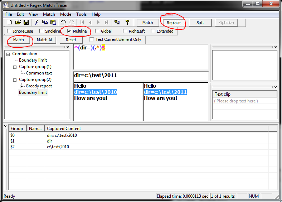Close the top right empty panel
This screenshot has width=282, height=202.
coord(276,47)
